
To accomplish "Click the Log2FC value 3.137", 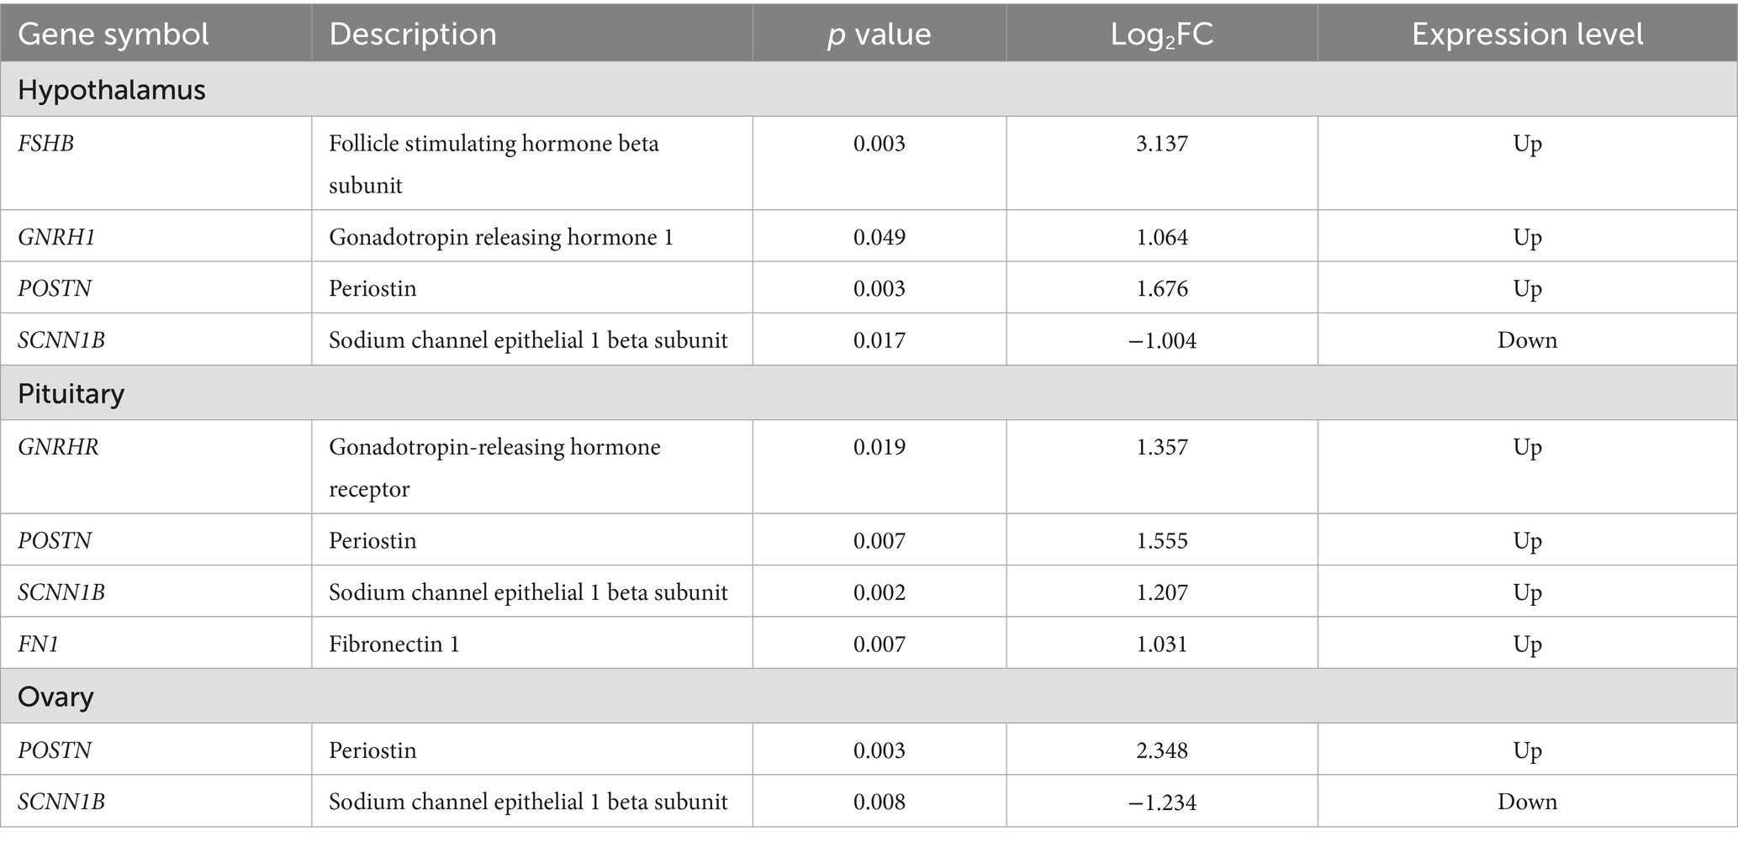I will (1162, 144).
